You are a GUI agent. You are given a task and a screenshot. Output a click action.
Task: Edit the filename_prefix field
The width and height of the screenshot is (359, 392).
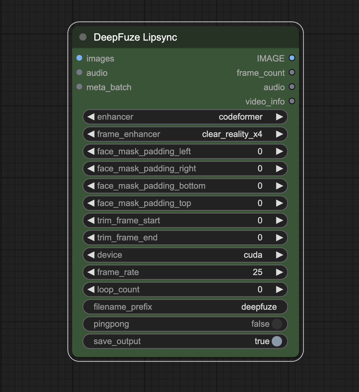pos(185,307)
